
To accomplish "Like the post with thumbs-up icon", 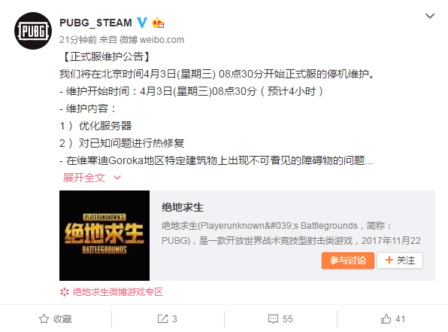I will pyautogui.click(x=386, y=319).
